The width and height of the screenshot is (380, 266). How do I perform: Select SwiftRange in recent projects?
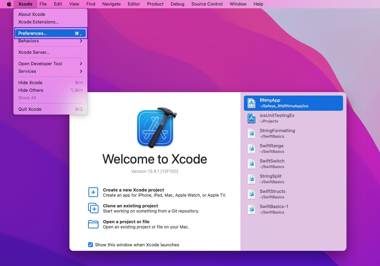pyautogui.click(x=293, y=149)
